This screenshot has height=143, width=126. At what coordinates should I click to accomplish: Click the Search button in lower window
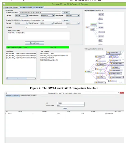tap(65, 108)
